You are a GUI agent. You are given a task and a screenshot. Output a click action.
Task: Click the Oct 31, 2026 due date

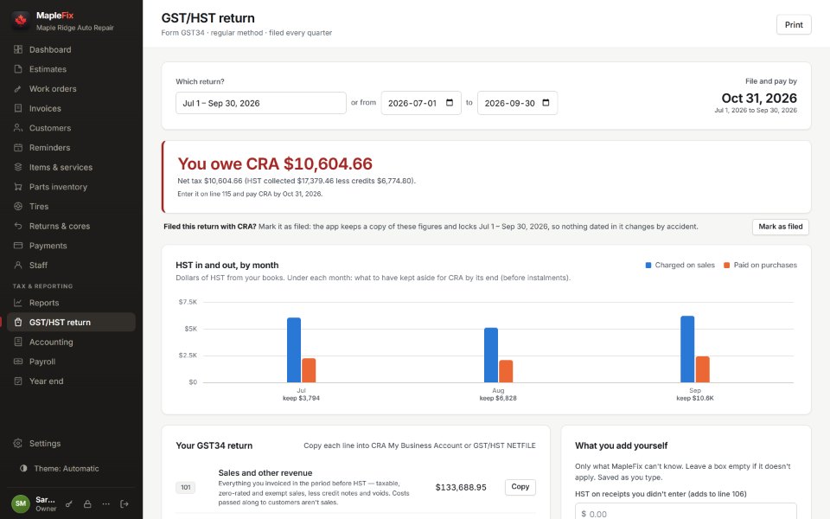pyautogui.click(x=759, y=98)
